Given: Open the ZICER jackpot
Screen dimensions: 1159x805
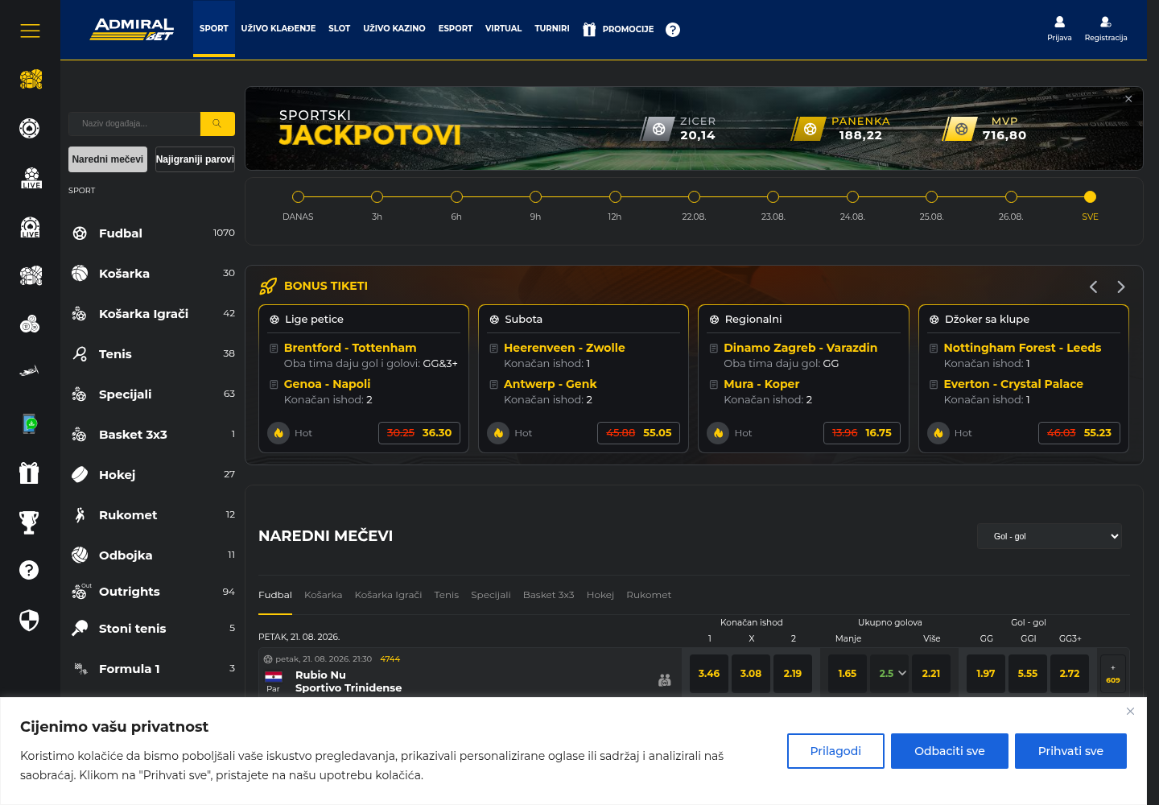Looking at the screenshot, I should coord(678,129).
